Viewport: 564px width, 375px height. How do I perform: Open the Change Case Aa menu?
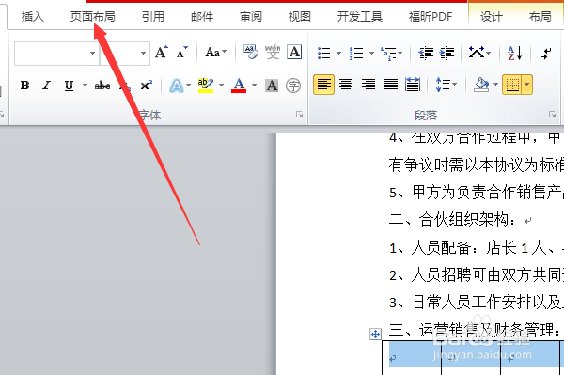(216, 53)
